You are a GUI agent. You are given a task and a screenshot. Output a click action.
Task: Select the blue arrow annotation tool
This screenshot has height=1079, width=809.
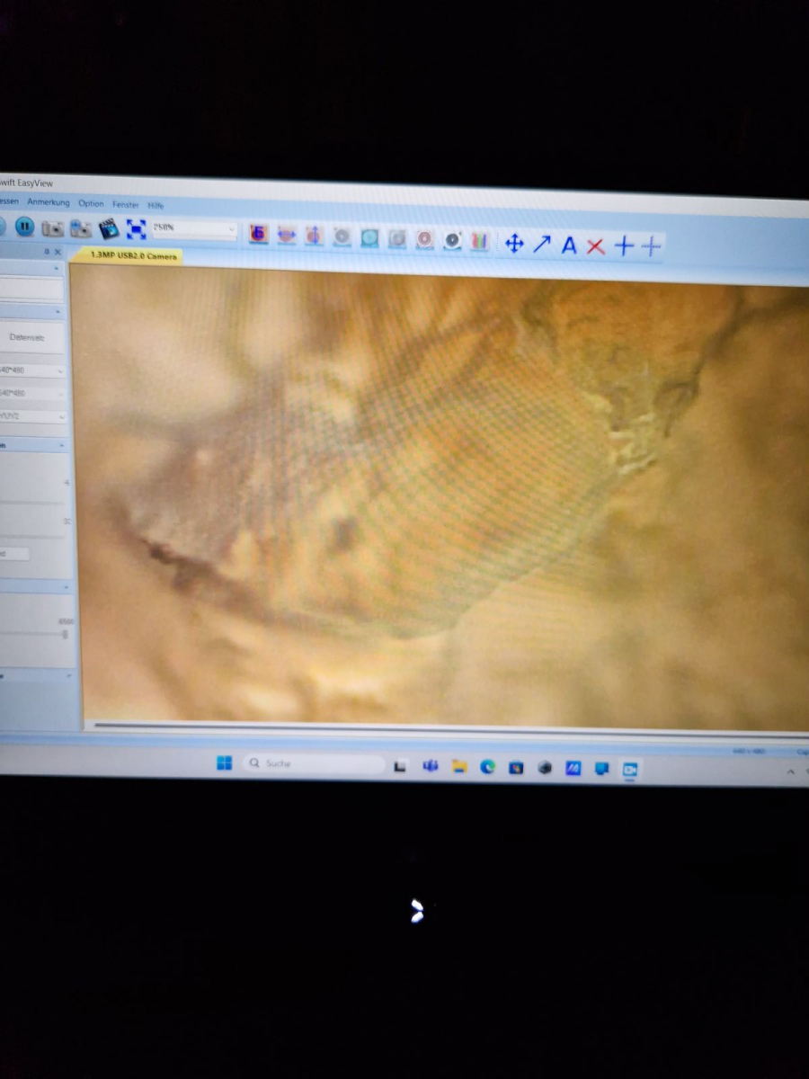(542, 244)
